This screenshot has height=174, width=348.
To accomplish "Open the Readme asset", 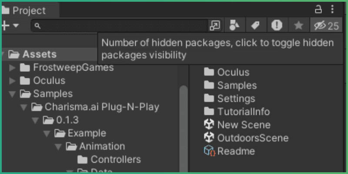I will tap(235, 151).
